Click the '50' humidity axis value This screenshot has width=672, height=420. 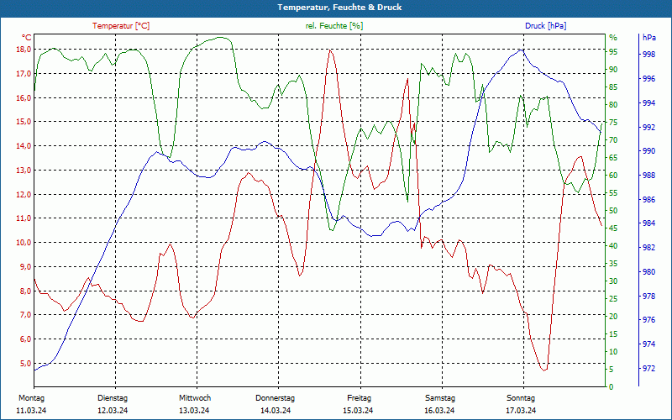(613, 211)
